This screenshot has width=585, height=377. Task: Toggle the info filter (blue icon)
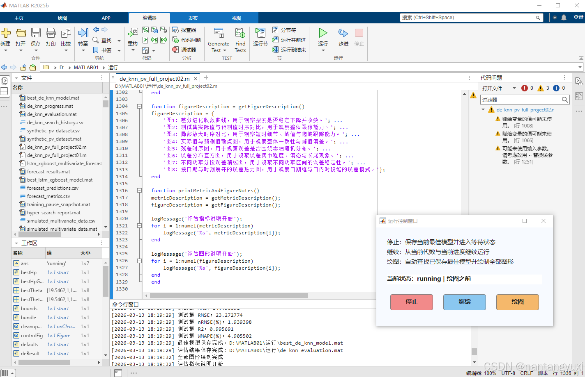(556, 88)
